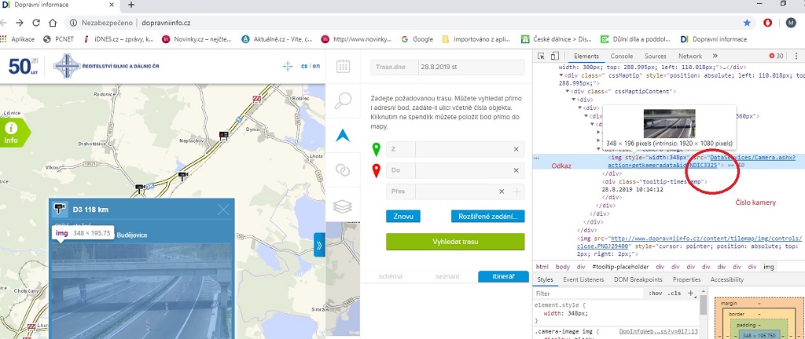Collapse the cssMaptipContent div node
Screen dimensions: 805x339
(568, 92)
